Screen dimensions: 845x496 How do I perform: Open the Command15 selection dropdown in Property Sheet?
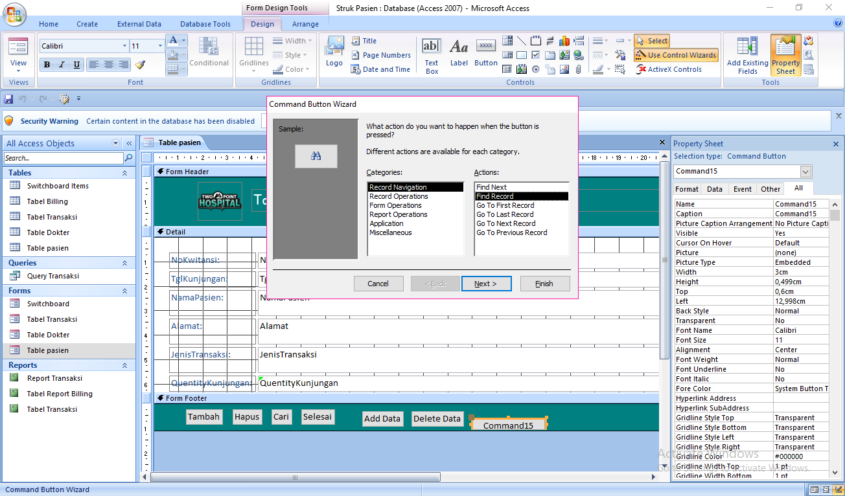pyautogui.click(x=805, y=172)
